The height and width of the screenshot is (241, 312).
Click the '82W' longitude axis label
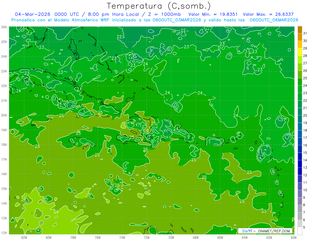tap(24, 237)
